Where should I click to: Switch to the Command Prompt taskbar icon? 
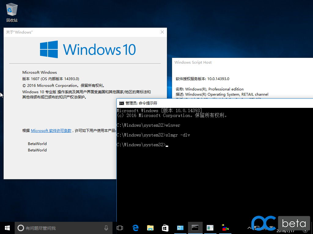click(195, 228)
